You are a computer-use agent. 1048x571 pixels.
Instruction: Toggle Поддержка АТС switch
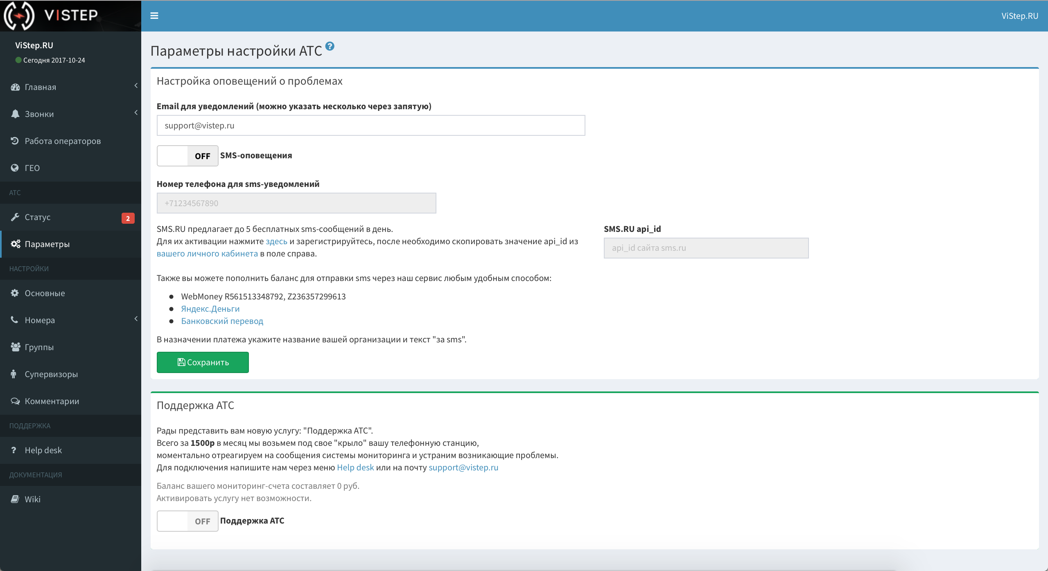pos(187,521)
